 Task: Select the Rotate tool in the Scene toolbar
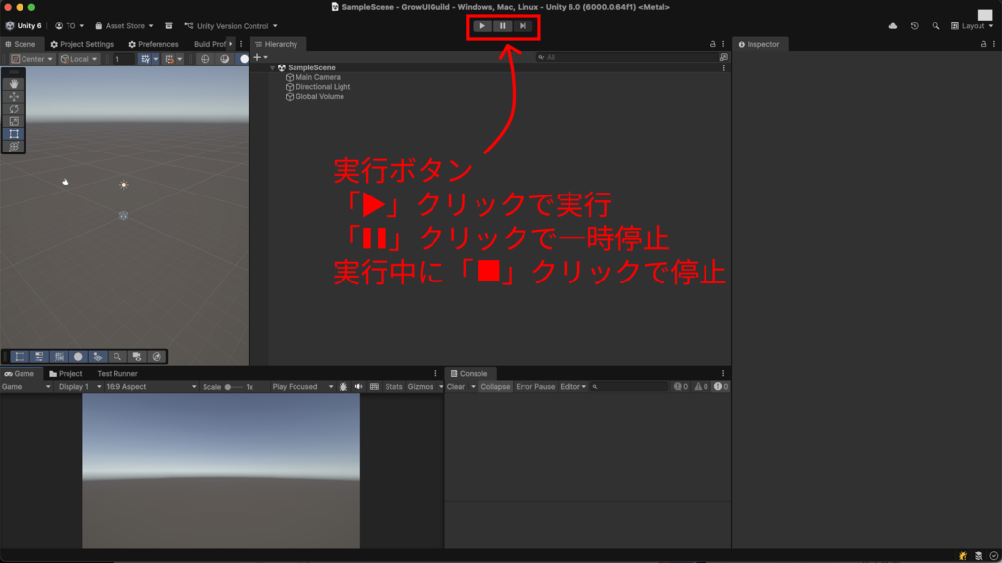coord(14,108)
